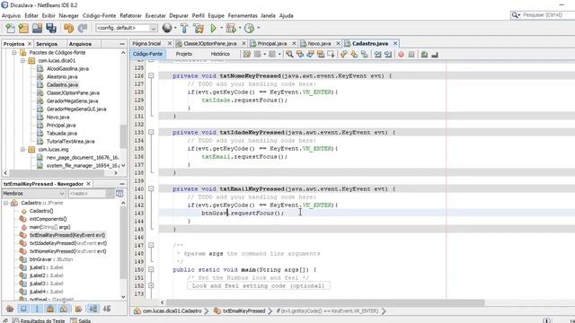Screen dimensions: 575x323
Task: Toggle Show Non-Public Members filter in Navegador
Action: point(50,309)
